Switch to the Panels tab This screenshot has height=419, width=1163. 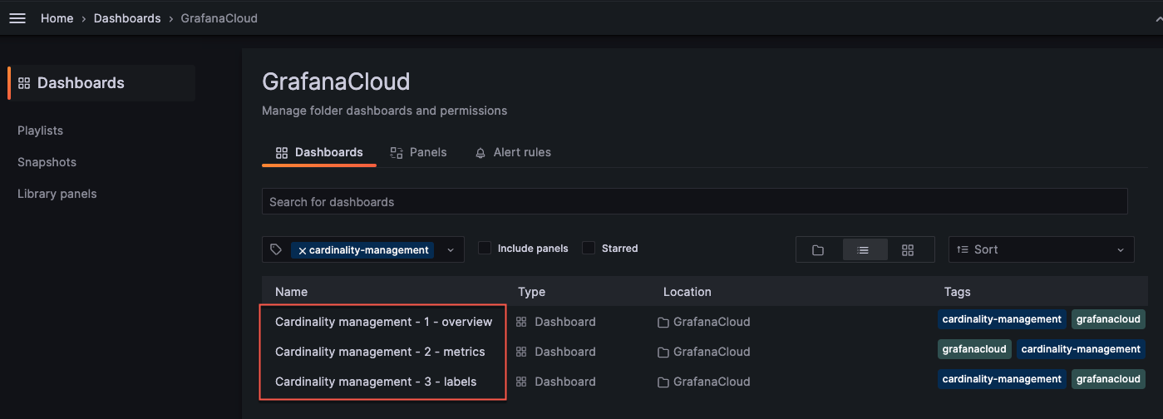pos(419,152)
